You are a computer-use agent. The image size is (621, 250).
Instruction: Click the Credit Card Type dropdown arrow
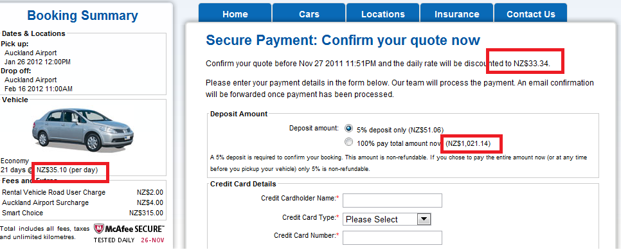pos(424,219)
